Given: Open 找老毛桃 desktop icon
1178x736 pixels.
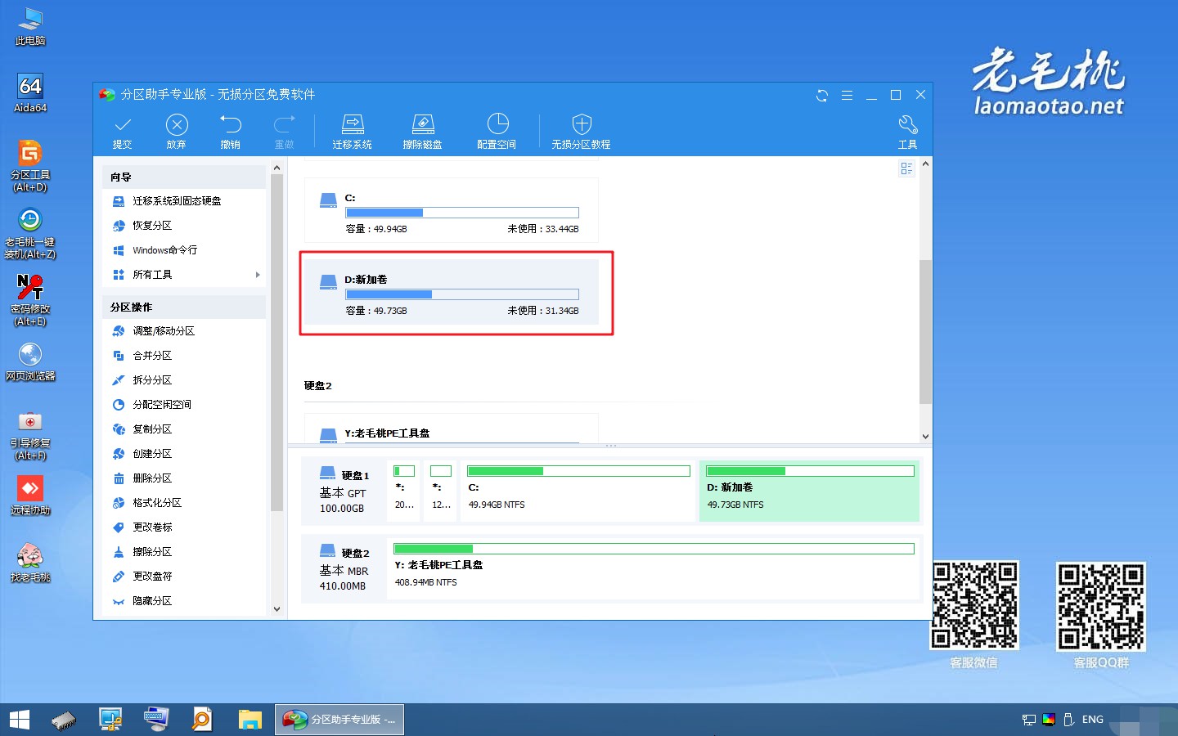Looking at the screenshot, I should [x=30, y=563].
